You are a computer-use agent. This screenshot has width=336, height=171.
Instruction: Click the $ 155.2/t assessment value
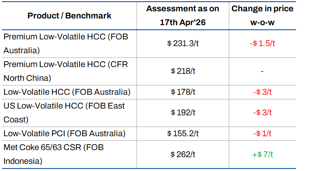point(183,133)
